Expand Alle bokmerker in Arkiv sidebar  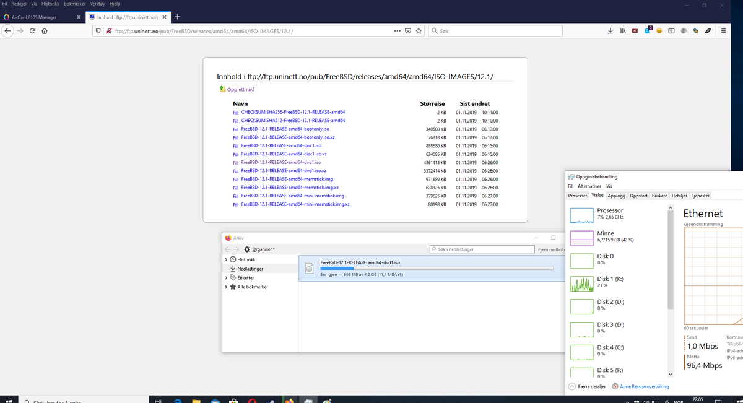(x=225, y=287)
